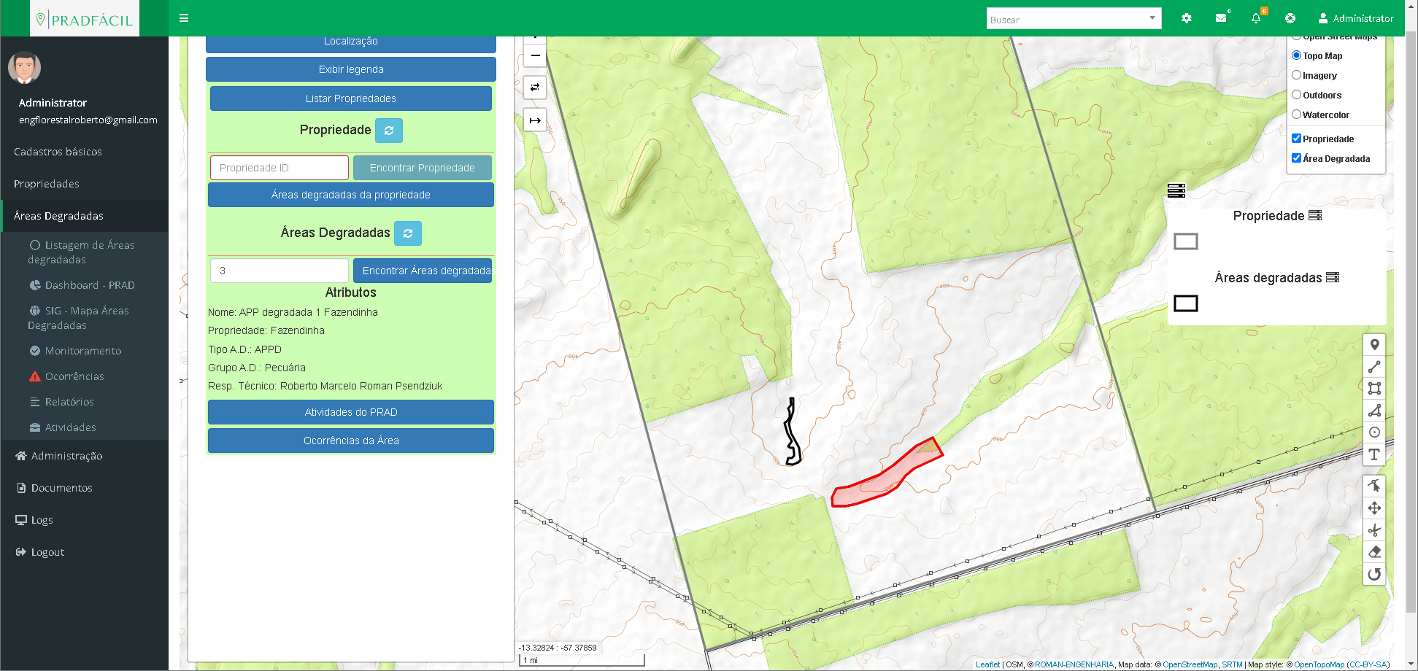The image size is (1418, 671).
Task: Select the eraser tool on map
Action: pyautogui.click(x=1374, y=552)
